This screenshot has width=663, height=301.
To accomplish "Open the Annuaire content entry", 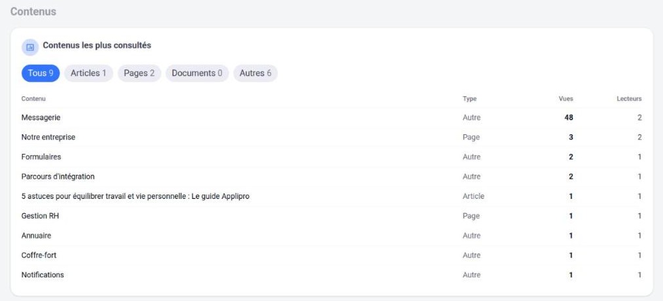I will (331, 236).
